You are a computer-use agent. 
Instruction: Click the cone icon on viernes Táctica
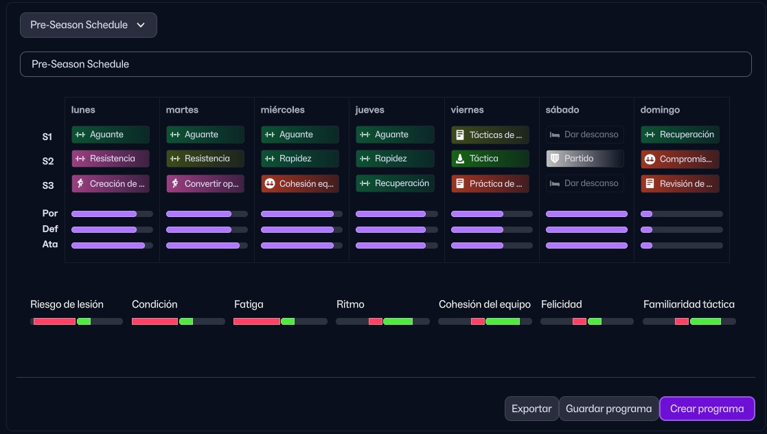click(460, 159)
